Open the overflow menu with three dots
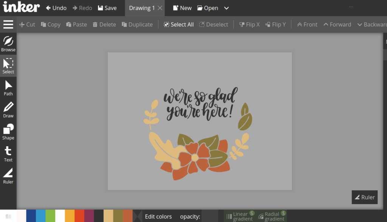The height and width of the screenshot is (222, 387). [x=351, y=6]
